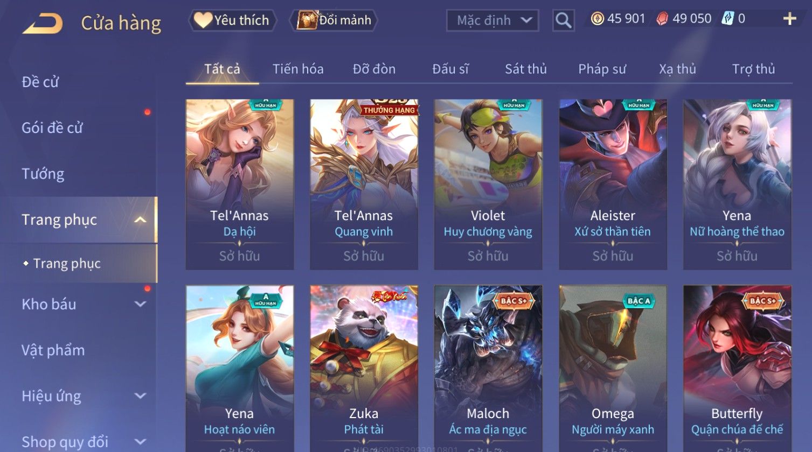812x452 pixels.
Task: Tap the plus icon to add currency
Action: [789, 19]
